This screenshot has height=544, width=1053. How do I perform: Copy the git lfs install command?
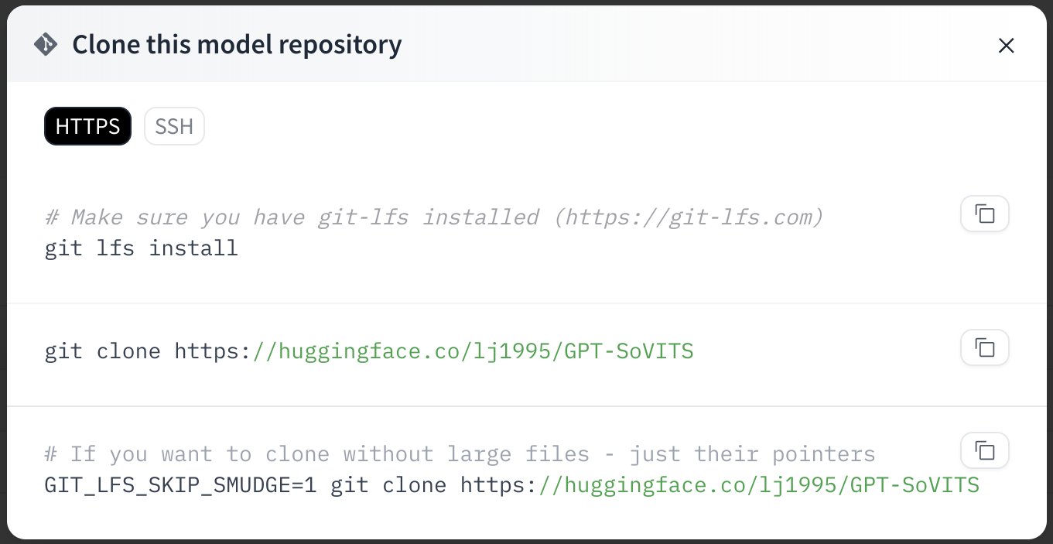click(984, 214)
